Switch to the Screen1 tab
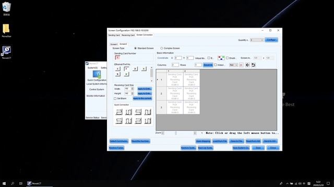 coord(114,44)
